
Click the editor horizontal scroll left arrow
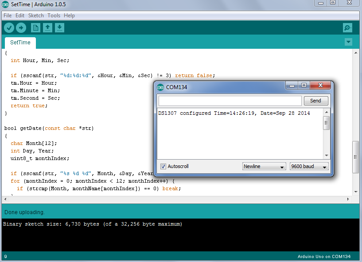pyautogui.click(x=5, y=199)
